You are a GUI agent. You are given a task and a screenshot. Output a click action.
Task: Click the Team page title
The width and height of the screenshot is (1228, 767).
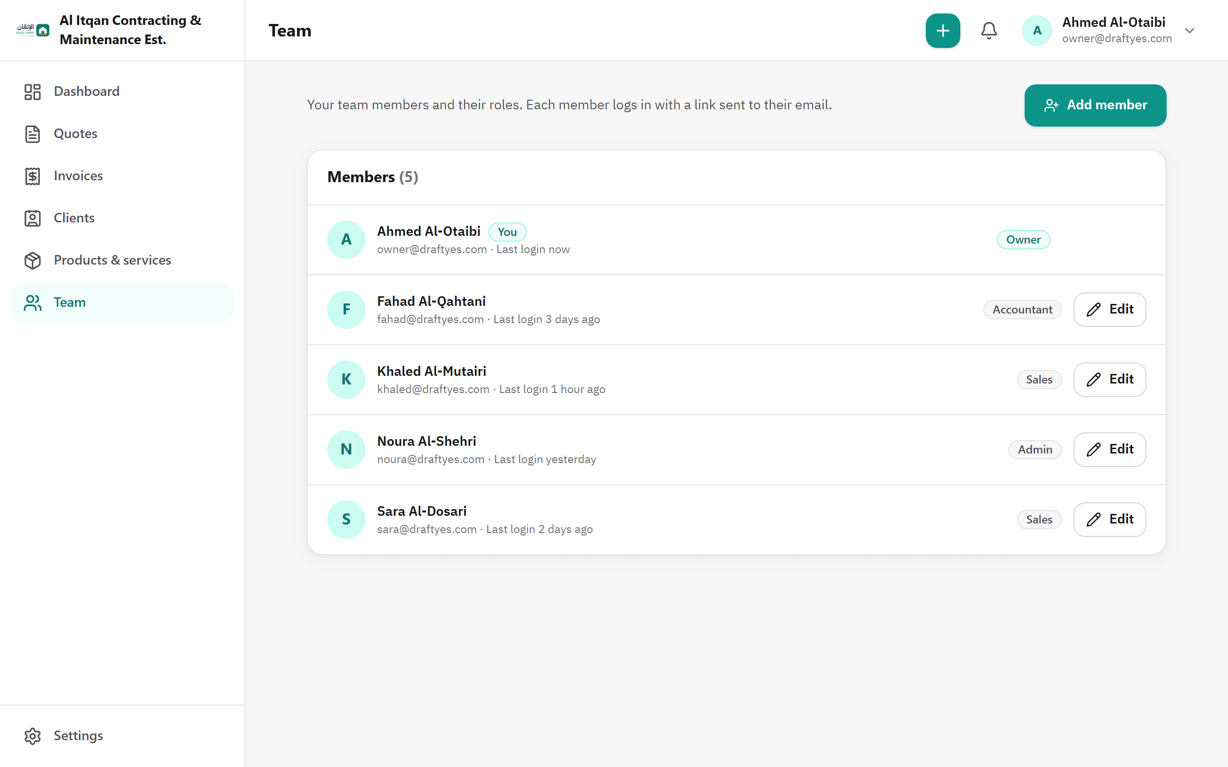click(290, 30)
